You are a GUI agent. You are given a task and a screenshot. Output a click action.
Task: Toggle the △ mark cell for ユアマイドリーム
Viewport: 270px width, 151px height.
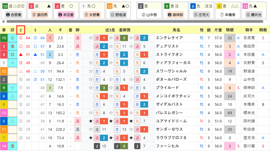(12, 121)
